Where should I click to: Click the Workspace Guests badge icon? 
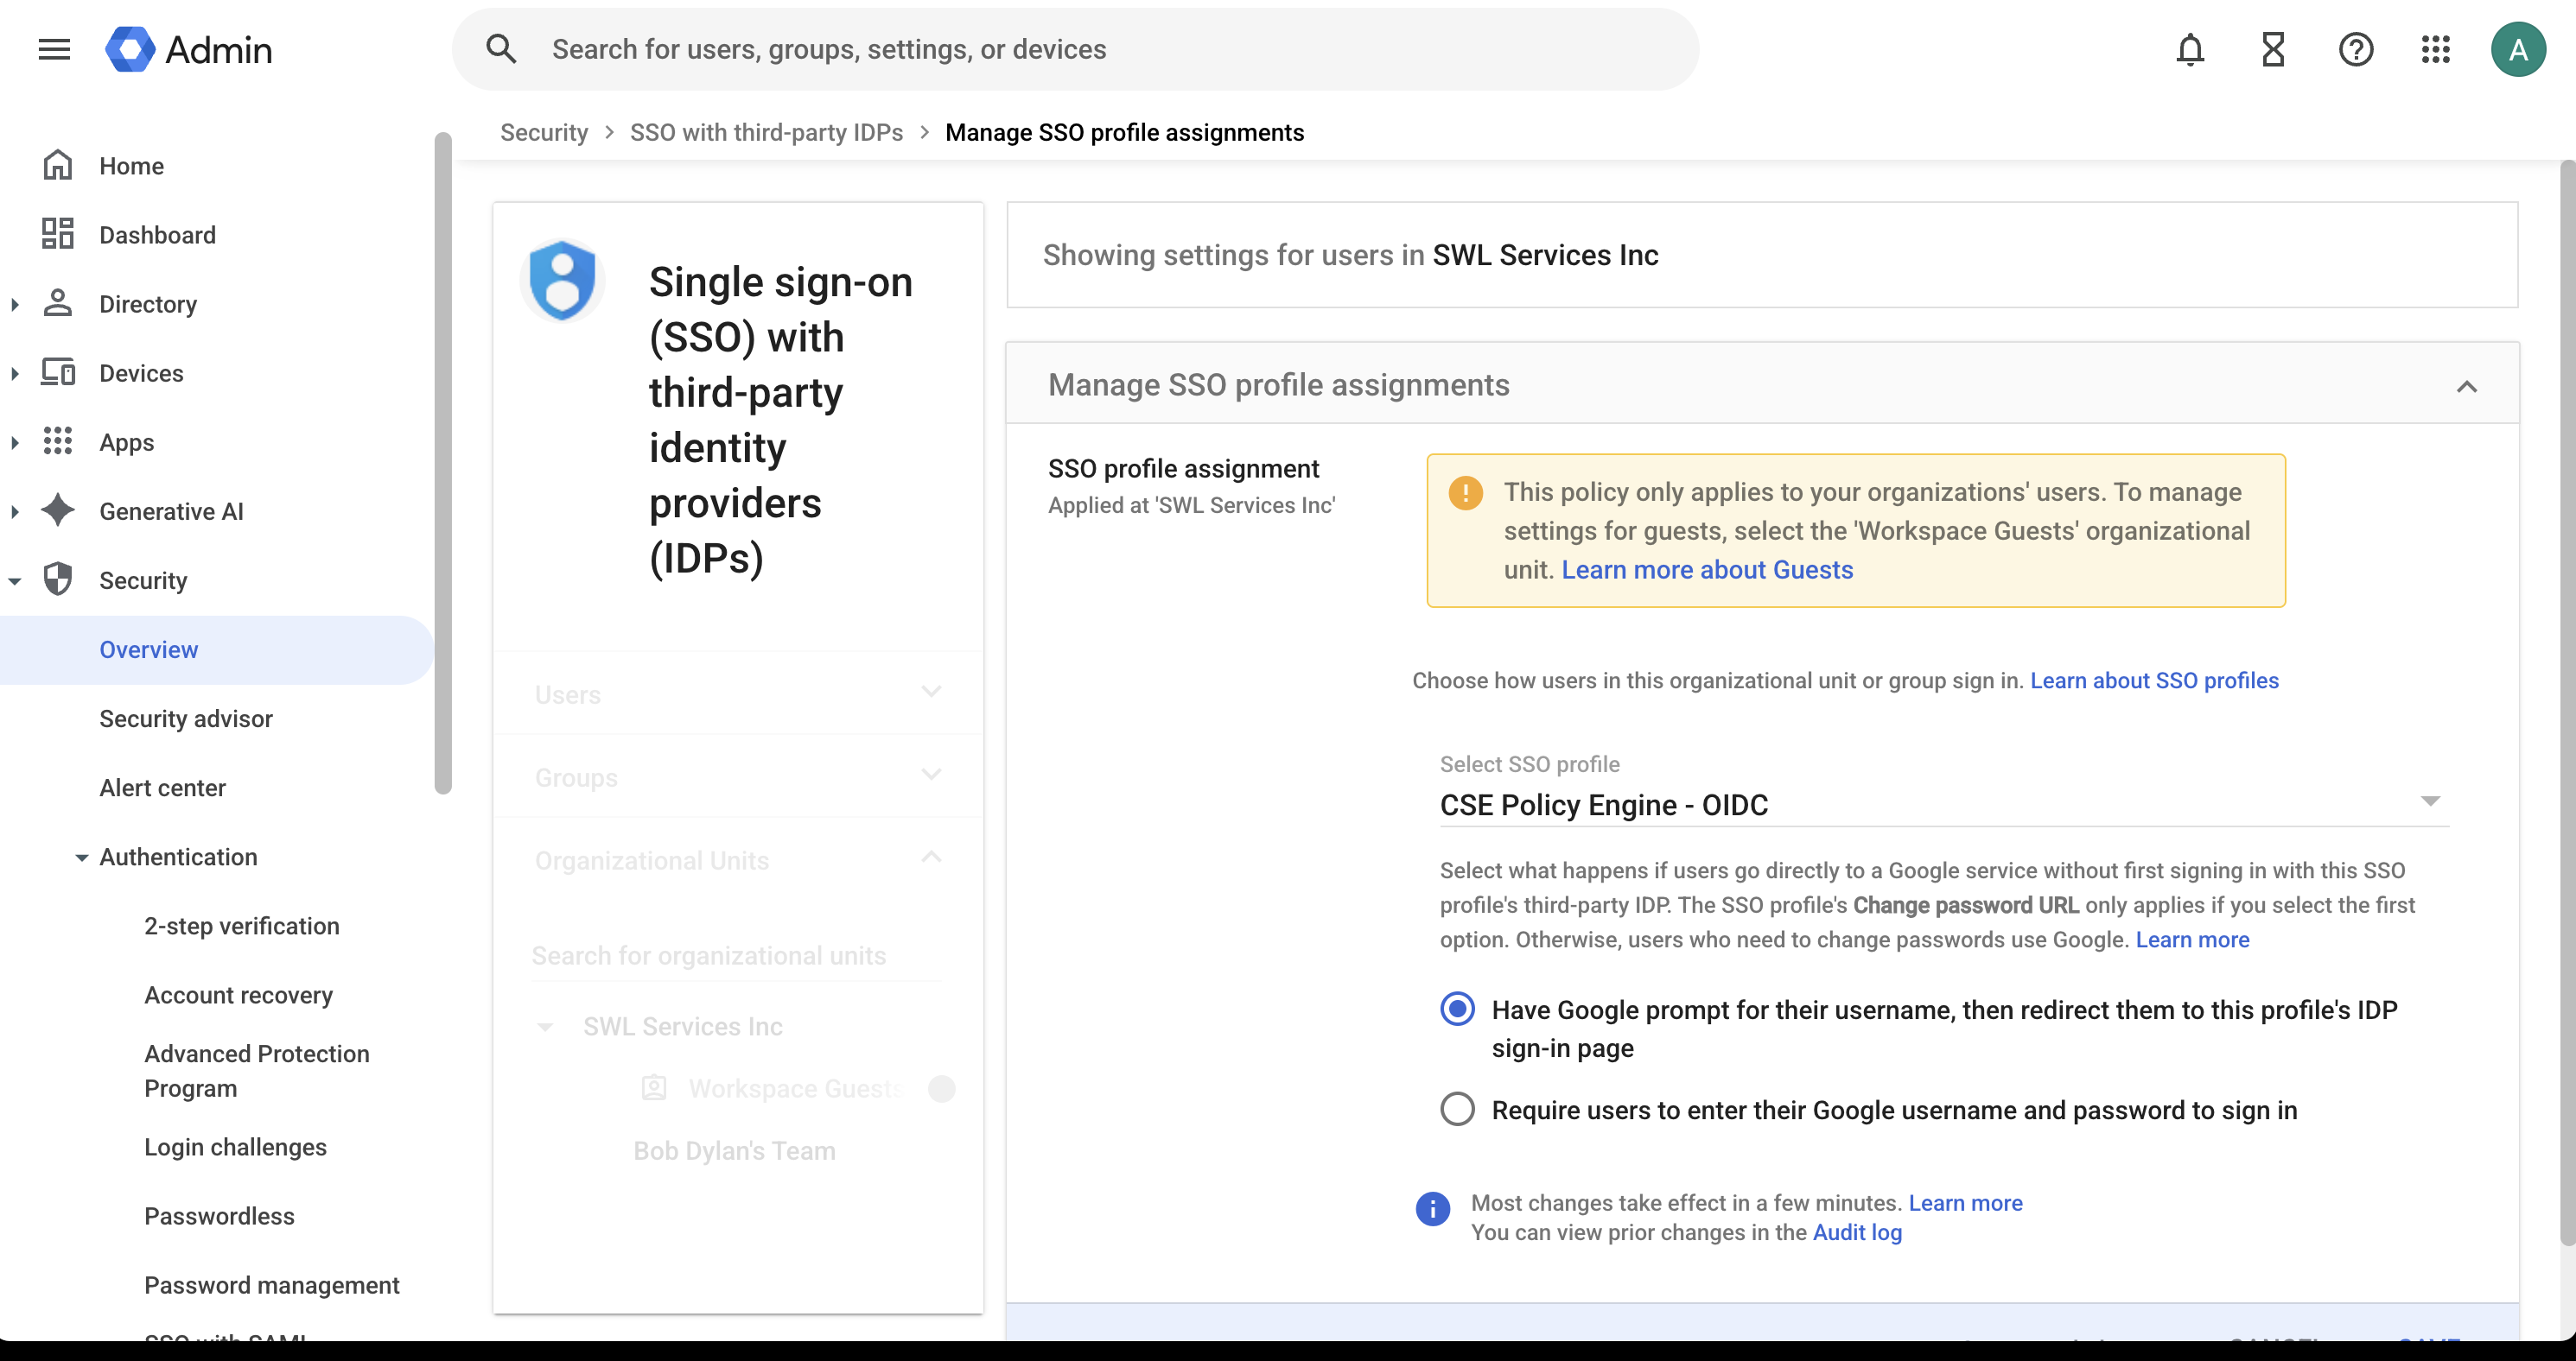[654, 1087]
